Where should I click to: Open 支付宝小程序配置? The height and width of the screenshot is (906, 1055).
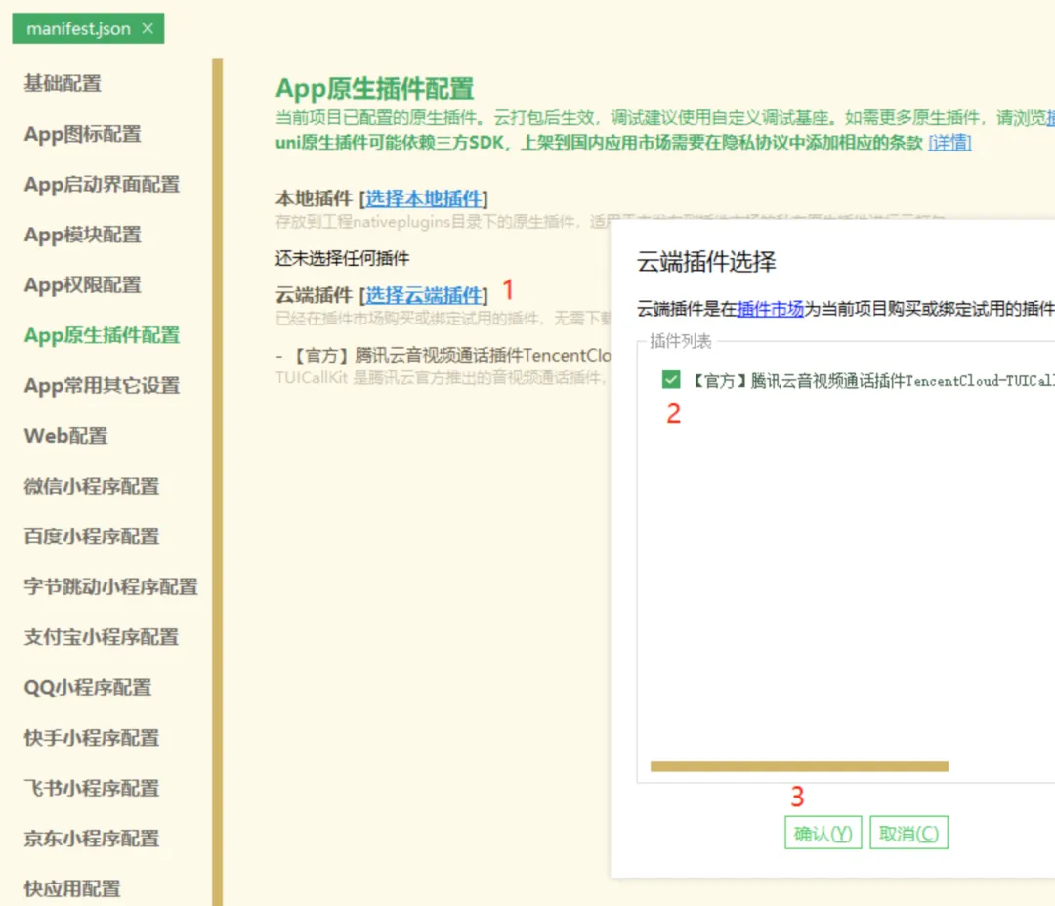coord(102,637)
